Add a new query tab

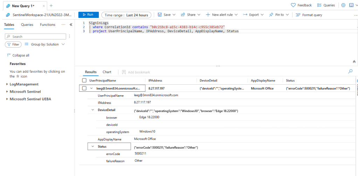click(x=51, y=6)
